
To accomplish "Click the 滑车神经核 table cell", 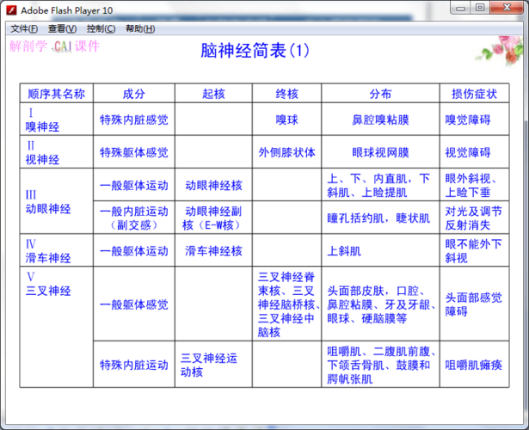I will click(x=214, y=251).
